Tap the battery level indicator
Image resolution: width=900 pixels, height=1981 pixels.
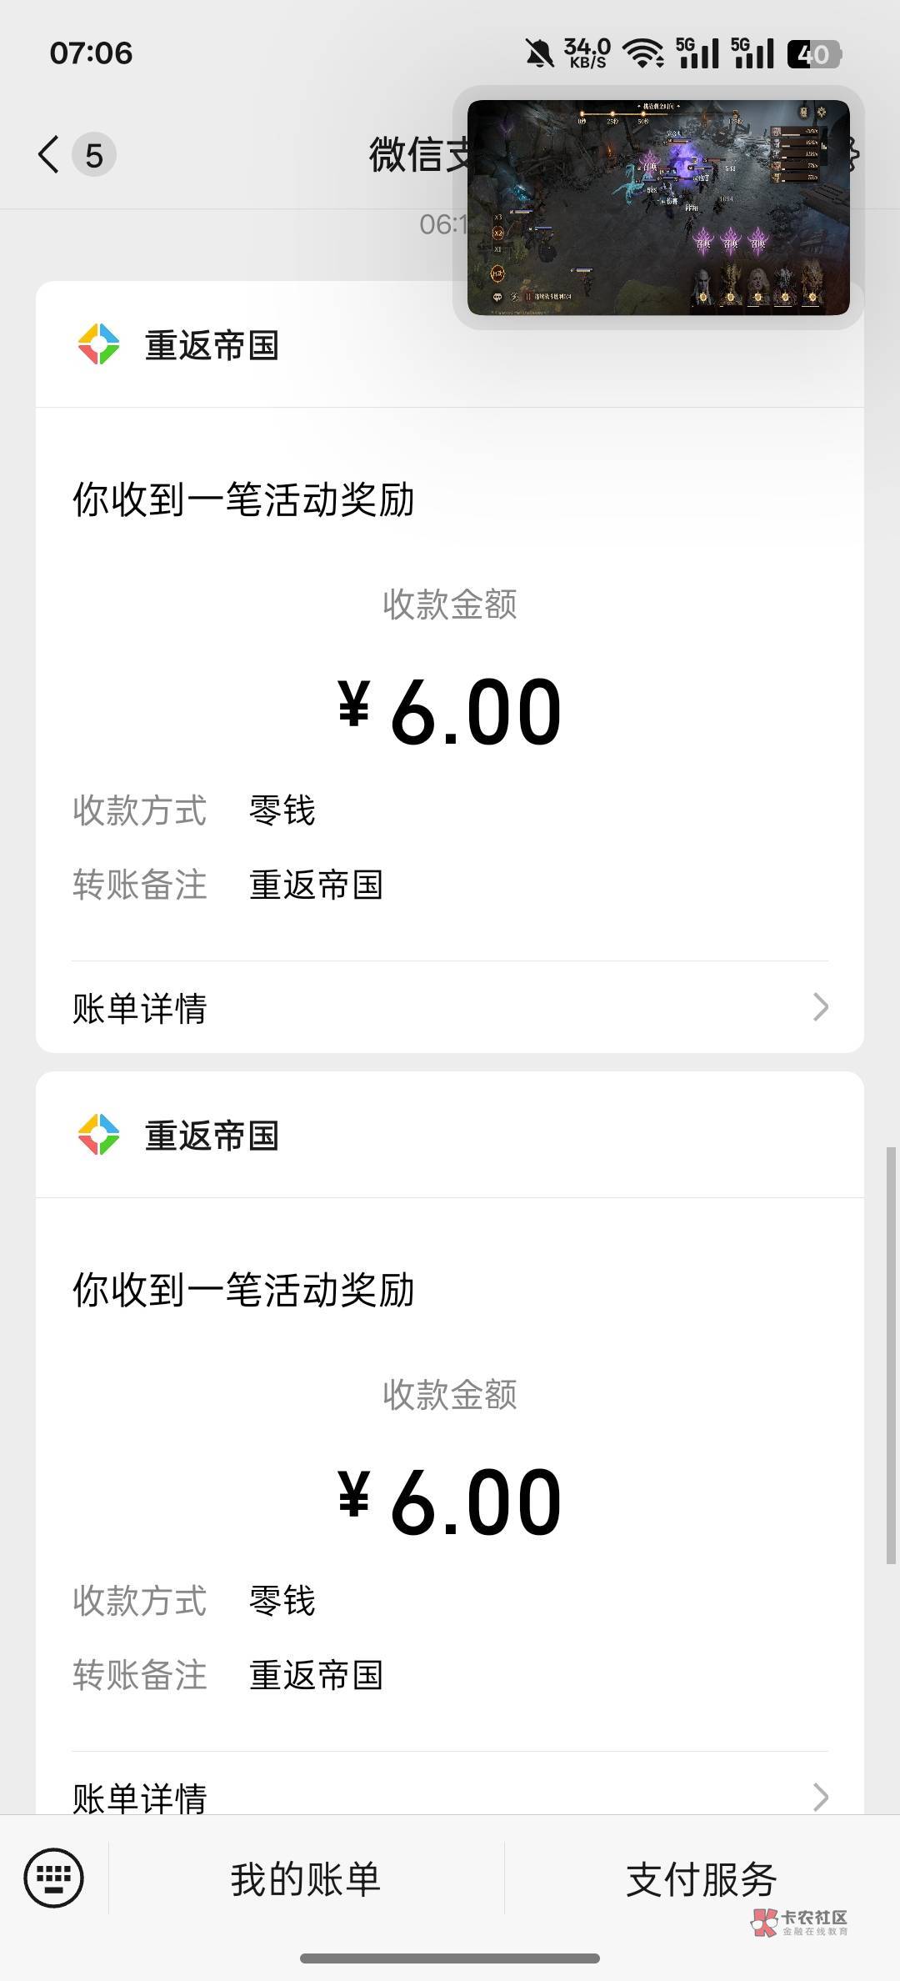[x=813, y=54]
